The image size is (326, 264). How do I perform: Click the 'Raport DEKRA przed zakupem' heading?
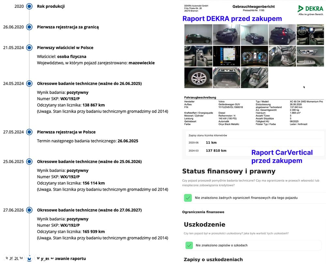[x=232, y=19]
